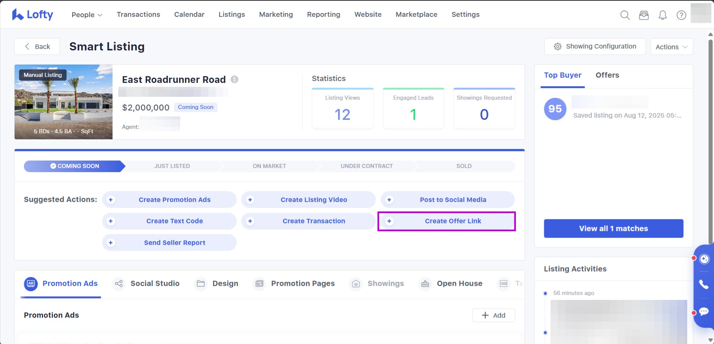
Task: Set listing stage to Just Listed
Action: [x=172, y=166]
